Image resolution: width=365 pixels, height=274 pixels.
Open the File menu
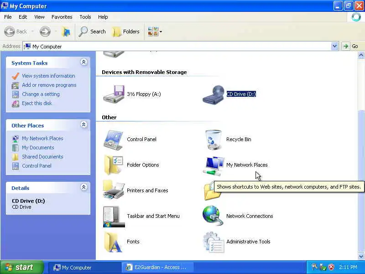(x=8, y=17)
